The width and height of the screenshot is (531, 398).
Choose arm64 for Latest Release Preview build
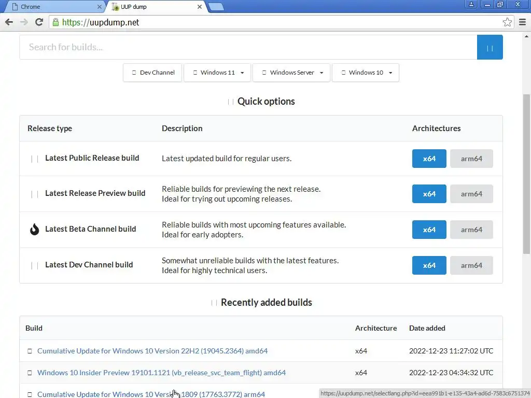tap(471, 194)
